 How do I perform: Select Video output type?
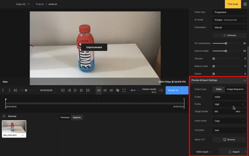click(x=219, y=89)
